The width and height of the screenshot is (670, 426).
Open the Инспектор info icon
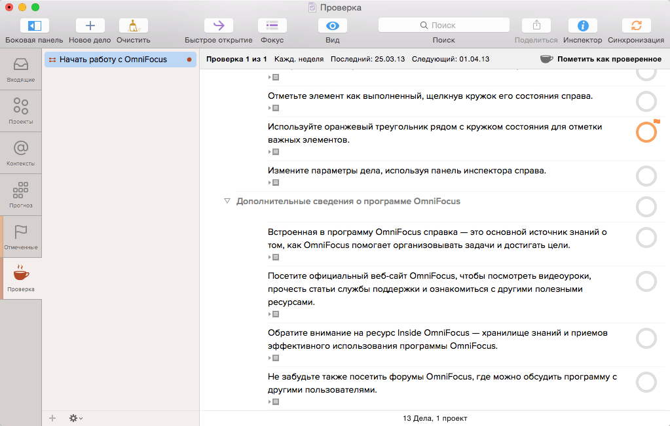(583, 26)
